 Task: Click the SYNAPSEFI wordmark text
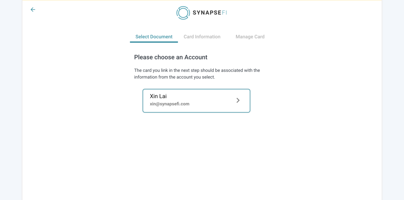[x=210, y=13]
